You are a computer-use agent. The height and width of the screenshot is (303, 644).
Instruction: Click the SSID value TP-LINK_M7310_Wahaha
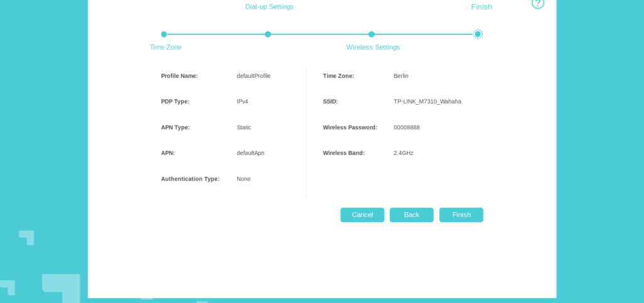pyautogui.click(x=427, y=102)
